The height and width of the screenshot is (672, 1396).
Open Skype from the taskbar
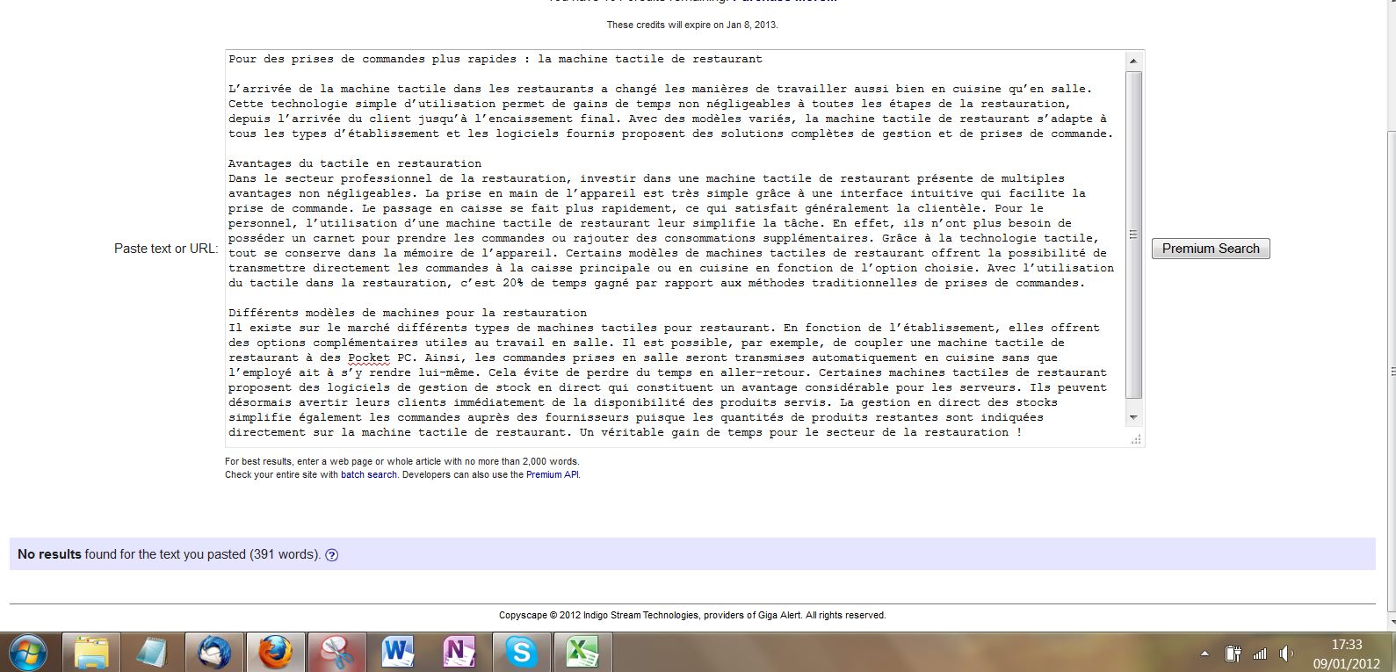(521, 653)
